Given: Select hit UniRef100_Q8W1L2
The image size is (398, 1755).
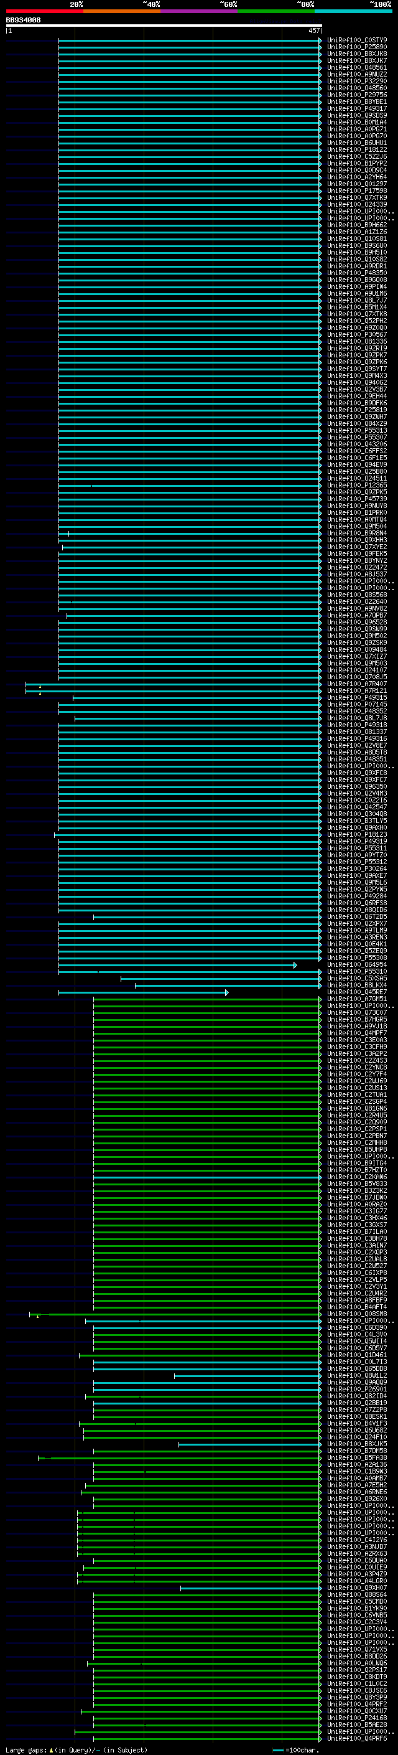Looking at the screenshot, I should (357, 1375).
